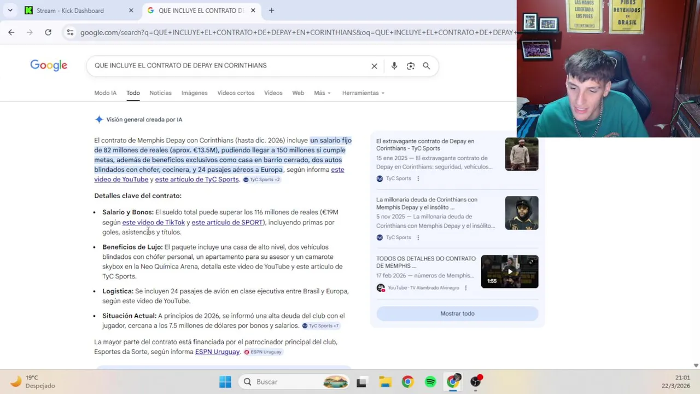
Task: Open the Windows Start menu
Action: click(x=225, y=382)
